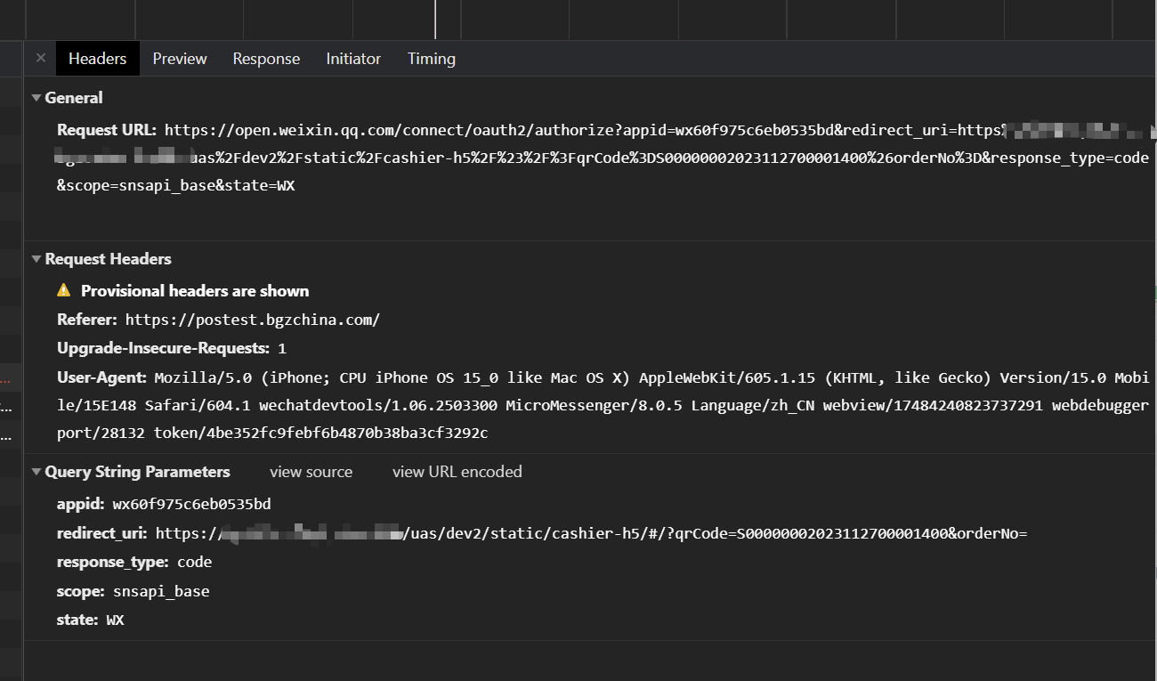
Task: Select the Referer value https://postest.bgzchina.com/
Action: point(253,320)
